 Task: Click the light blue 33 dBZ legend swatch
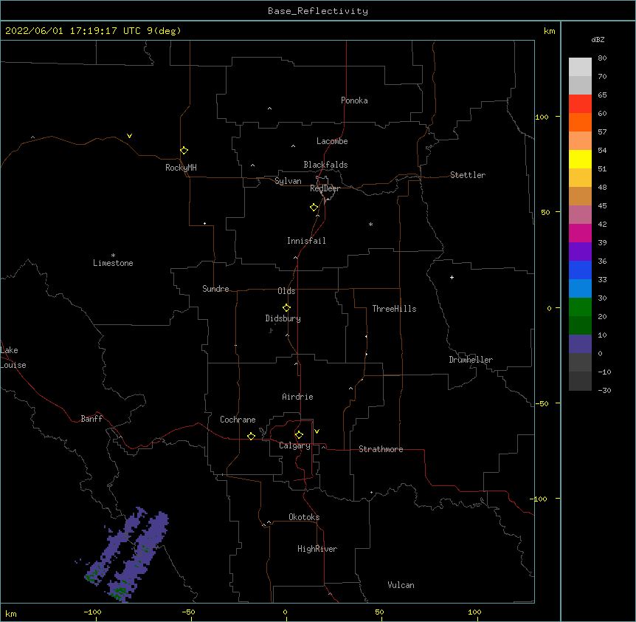(x=580, y=289)
